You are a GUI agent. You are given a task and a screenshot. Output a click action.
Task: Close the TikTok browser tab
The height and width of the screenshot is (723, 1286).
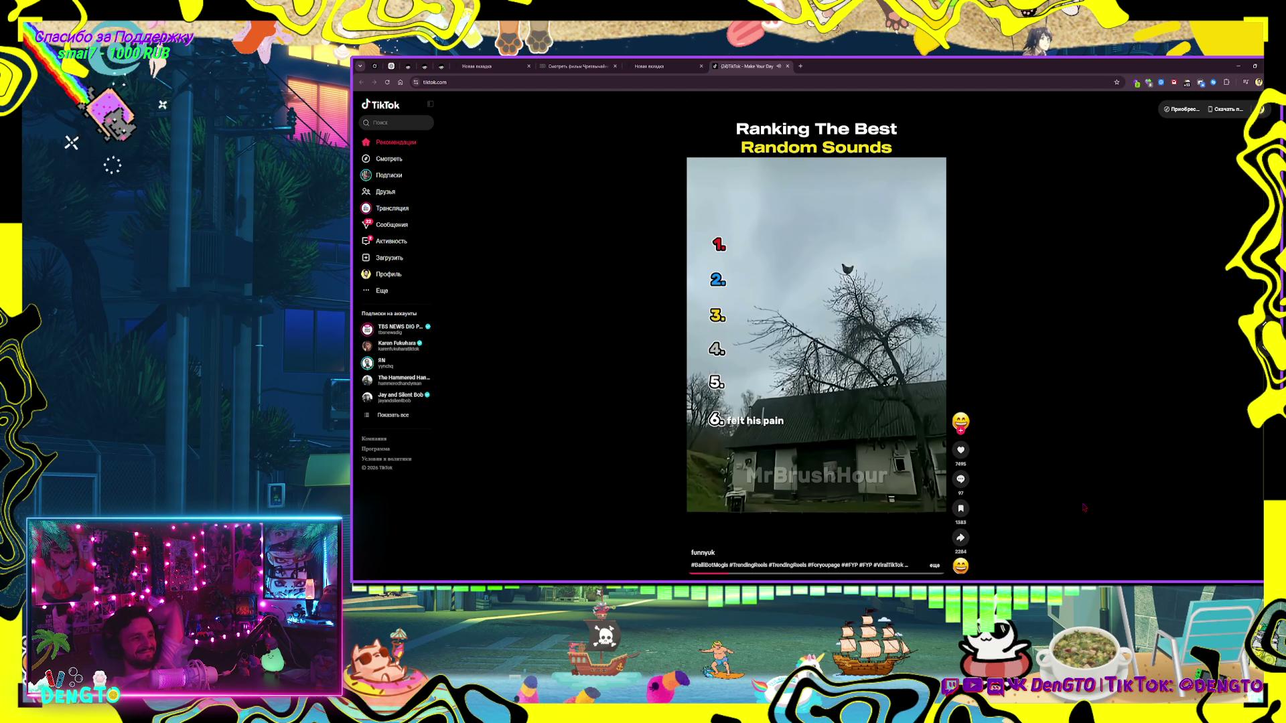click(788, 66)
